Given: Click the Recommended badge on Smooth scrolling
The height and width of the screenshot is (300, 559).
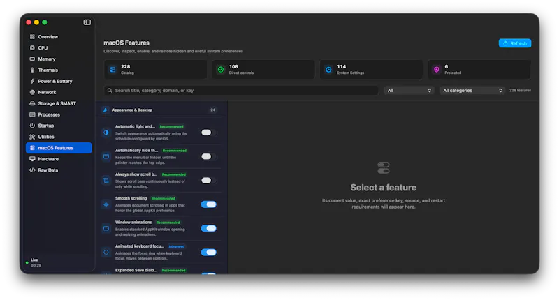Looking at the screenshot, I should click(163, 199).
